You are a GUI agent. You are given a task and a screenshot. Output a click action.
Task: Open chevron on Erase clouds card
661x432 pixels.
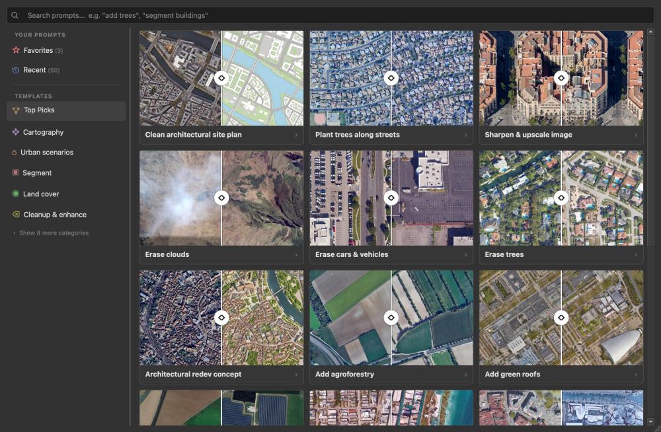[x=296, y=254]
